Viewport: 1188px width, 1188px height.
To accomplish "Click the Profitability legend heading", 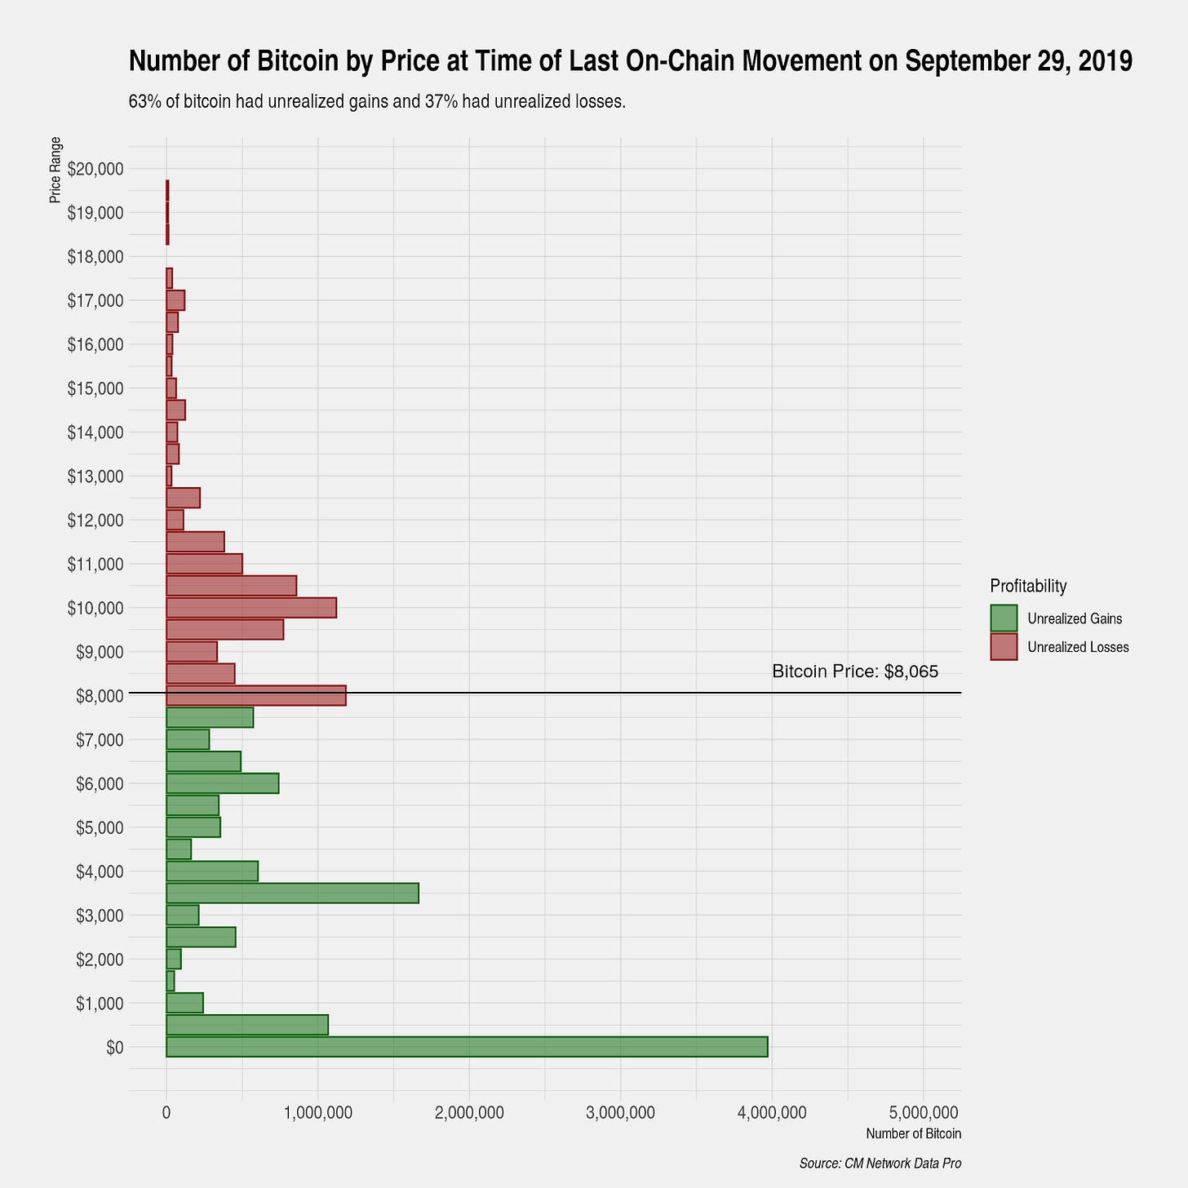I will coord(1029,585).
